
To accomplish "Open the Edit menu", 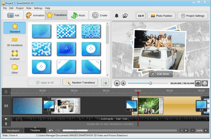I will tap(11, 8).
